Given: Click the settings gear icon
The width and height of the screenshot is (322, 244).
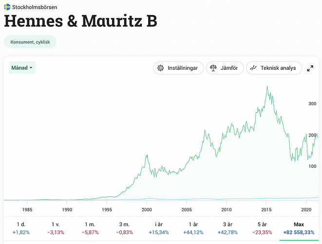Looking at the screenshot, I should coord(161,68).
